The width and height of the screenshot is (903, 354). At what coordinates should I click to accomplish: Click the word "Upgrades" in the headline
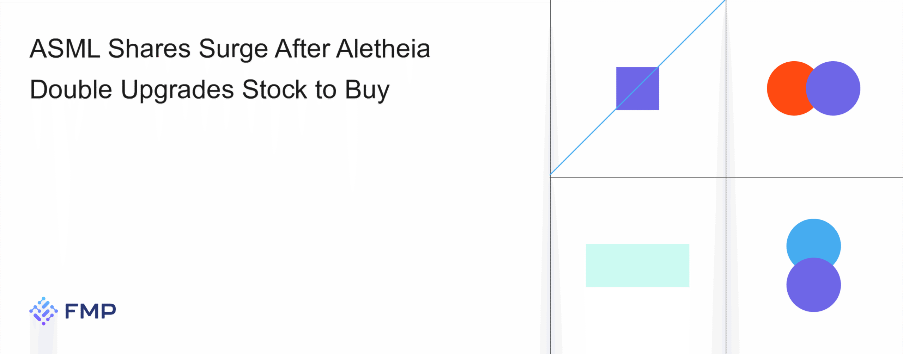tap(177, 90)
